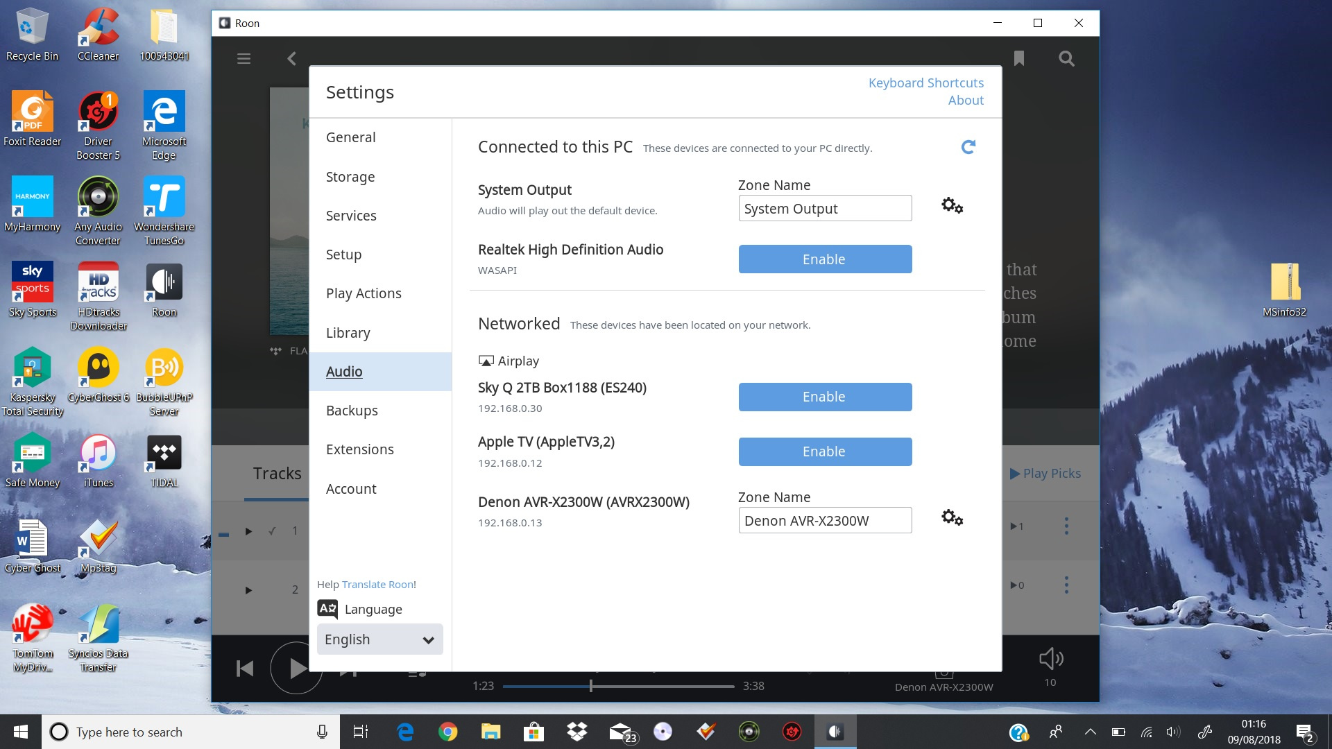Click Play Picks behind the dialog

tap(1045, 473)
